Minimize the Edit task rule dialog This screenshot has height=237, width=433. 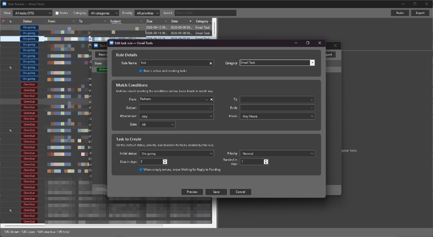coord(296,43)
